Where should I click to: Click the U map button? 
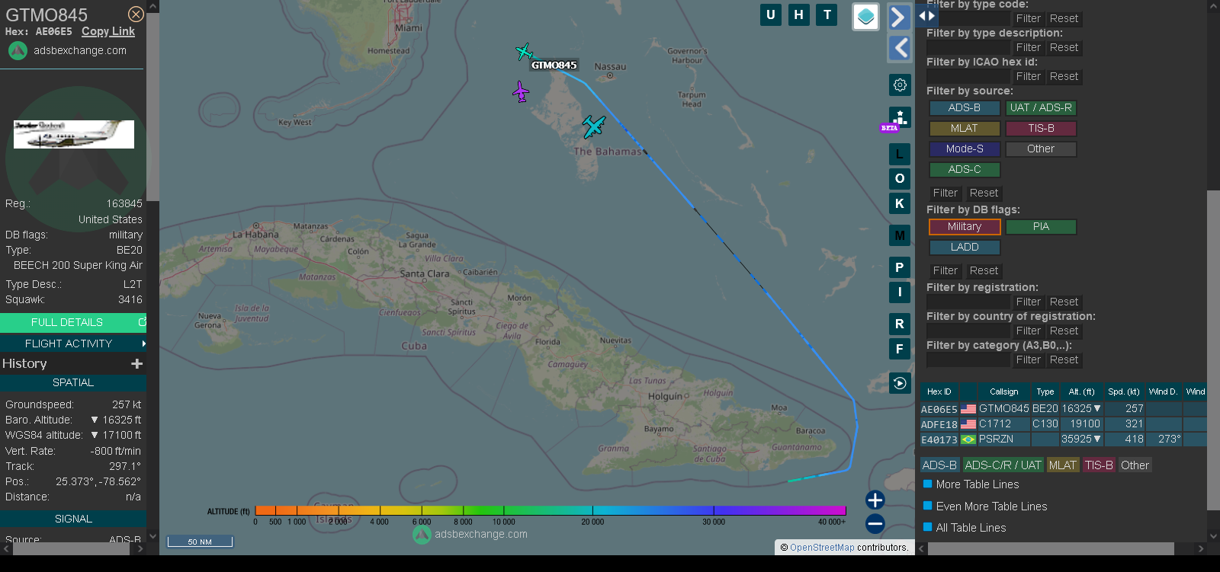click(771, 14)
